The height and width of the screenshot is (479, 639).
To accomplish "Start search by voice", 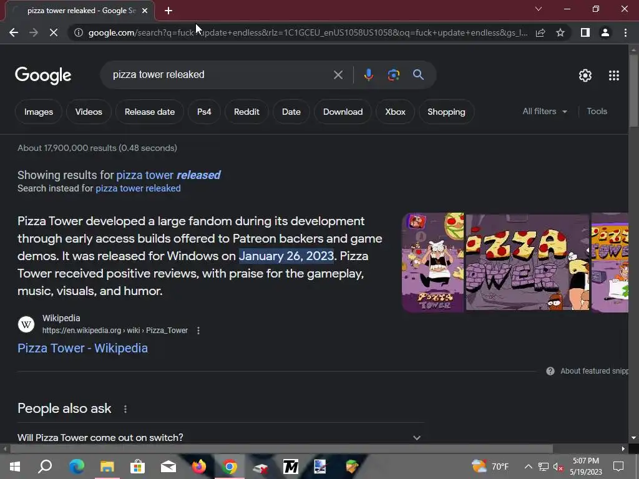I will coord(368,75).
